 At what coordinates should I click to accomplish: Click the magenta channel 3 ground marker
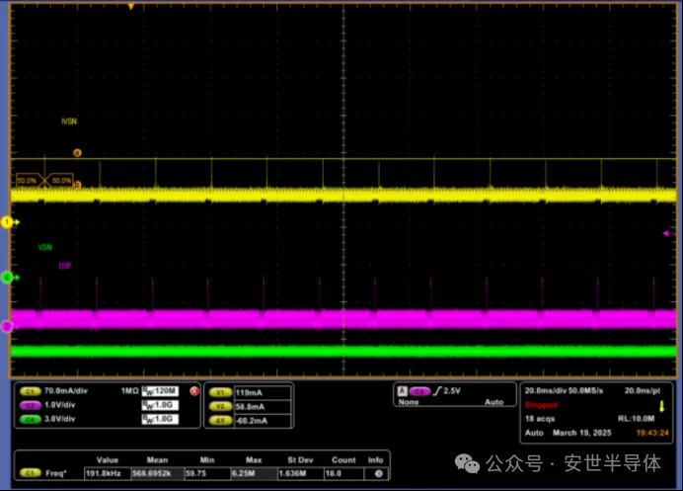[x=7, y=326]
